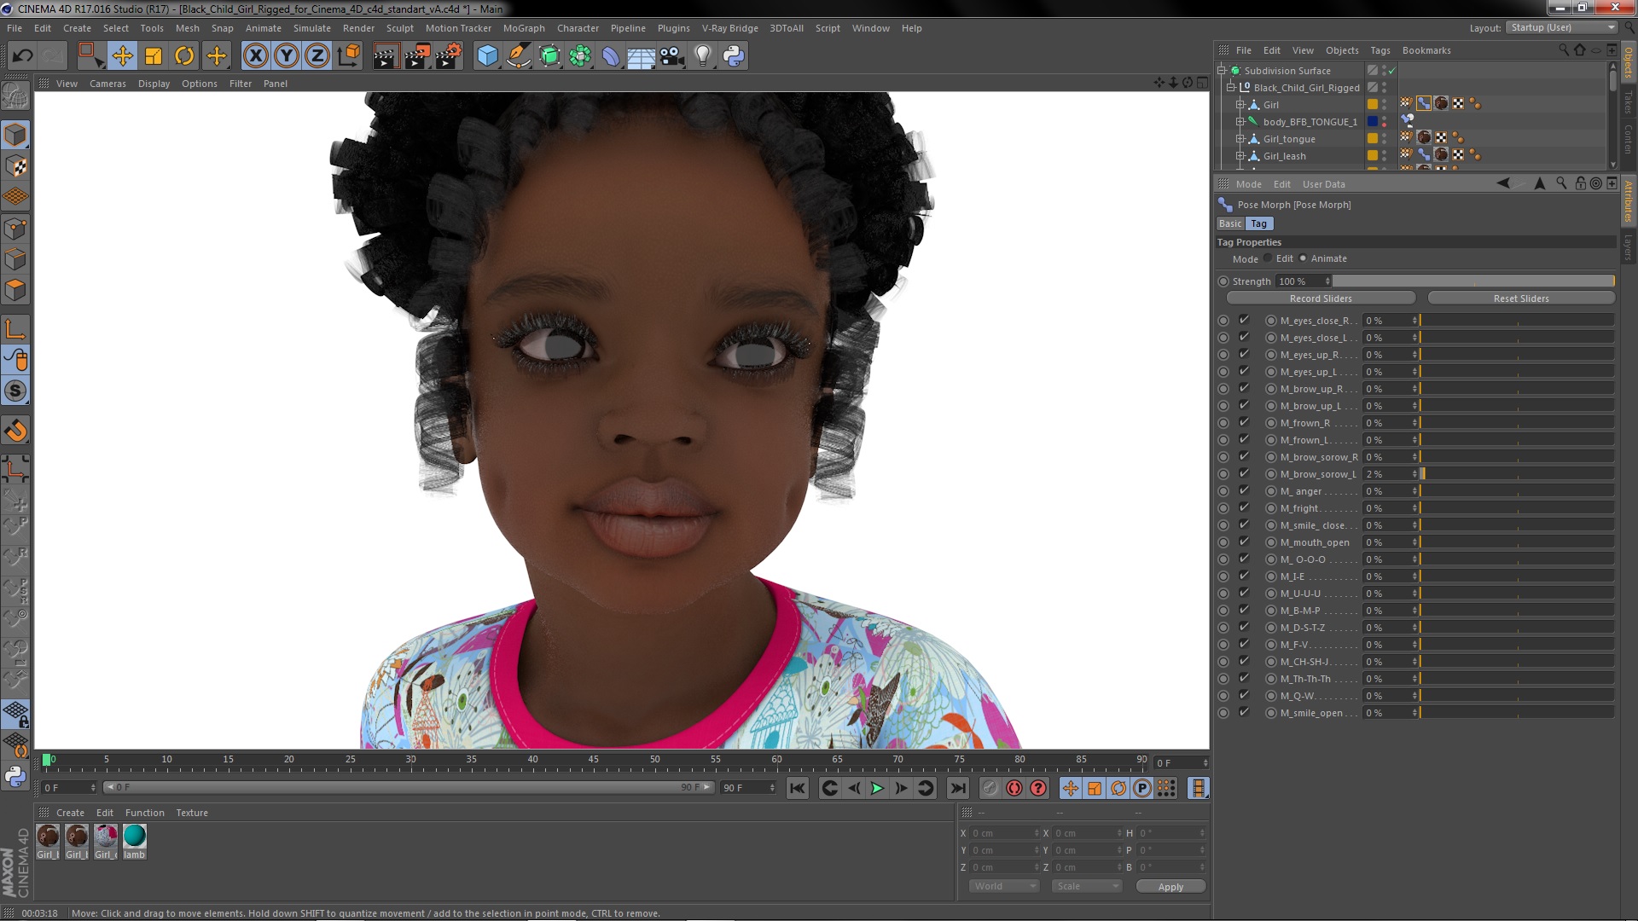Click Record Sliders button
Screen dimensions: 1638x921
click(1321, 298)
